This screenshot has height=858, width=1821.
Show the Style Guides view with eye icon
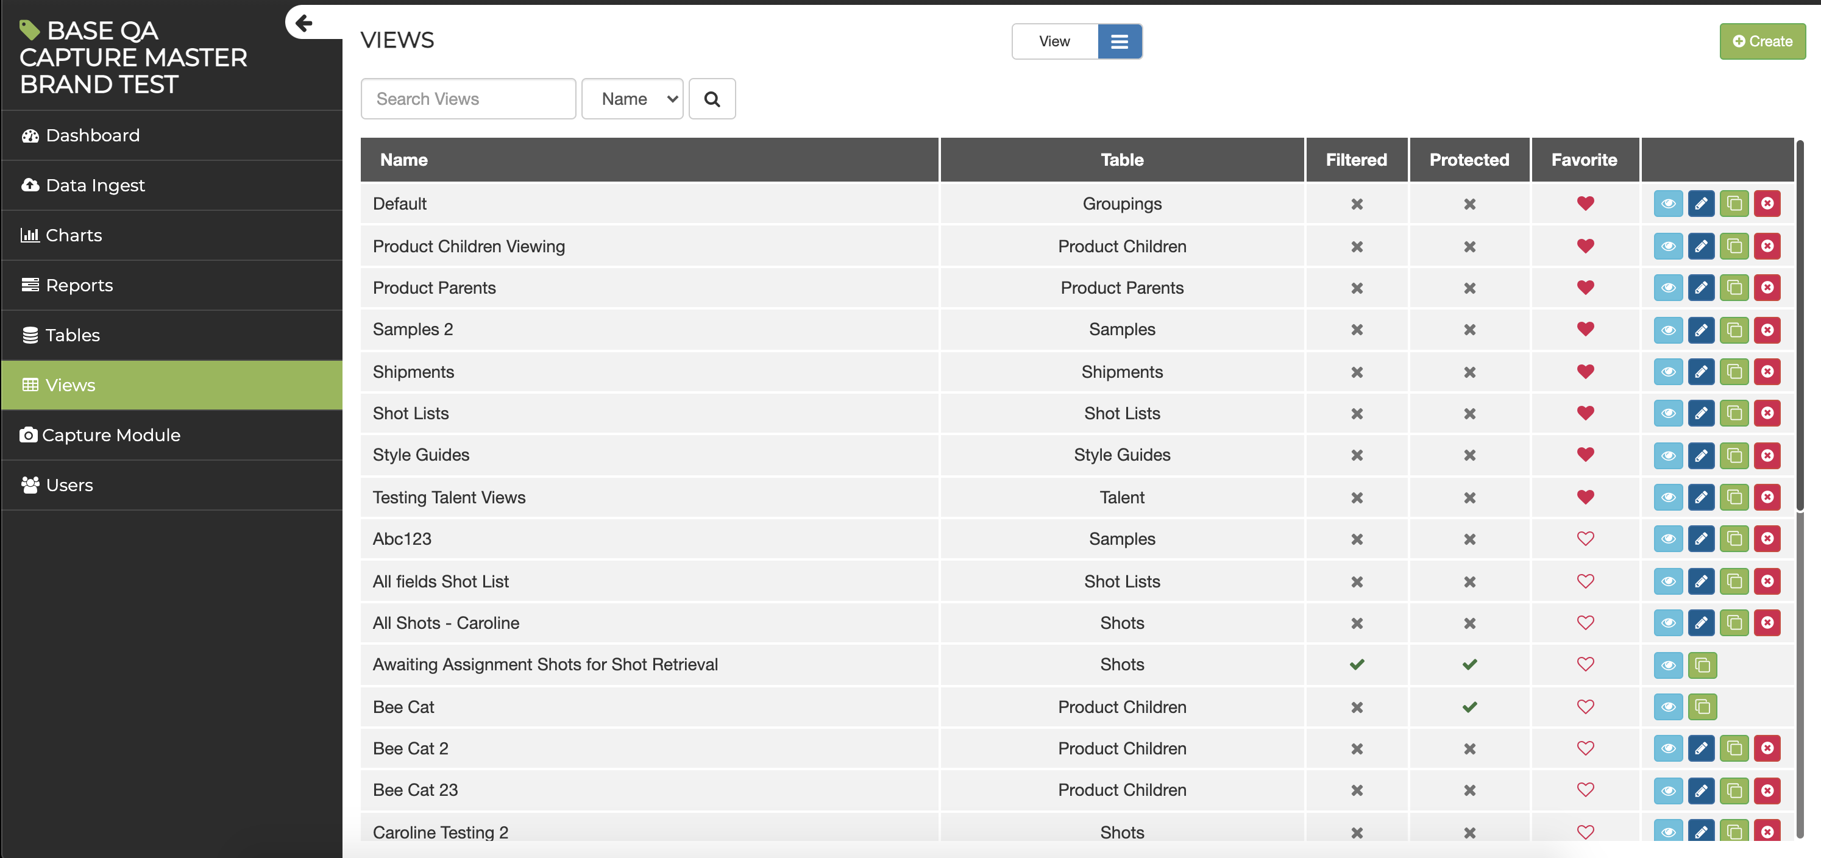pyautogui.click(x=1667, y=455)
